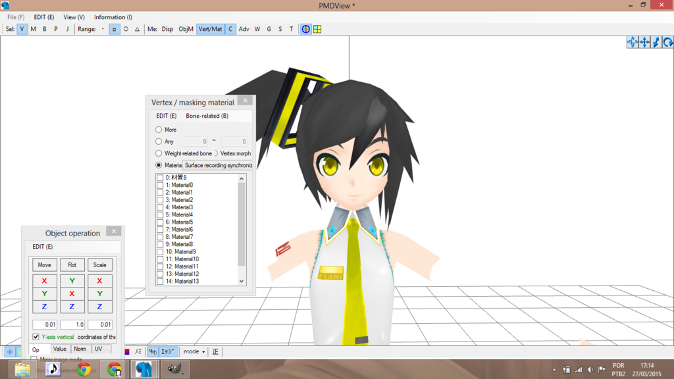Click the Adv toolbar button

[x=244, y=29]
